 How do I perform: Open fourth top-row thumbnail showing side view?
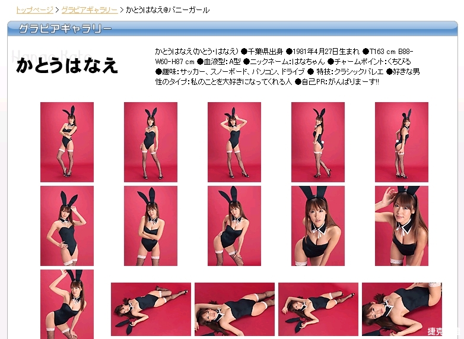[318, 142]
